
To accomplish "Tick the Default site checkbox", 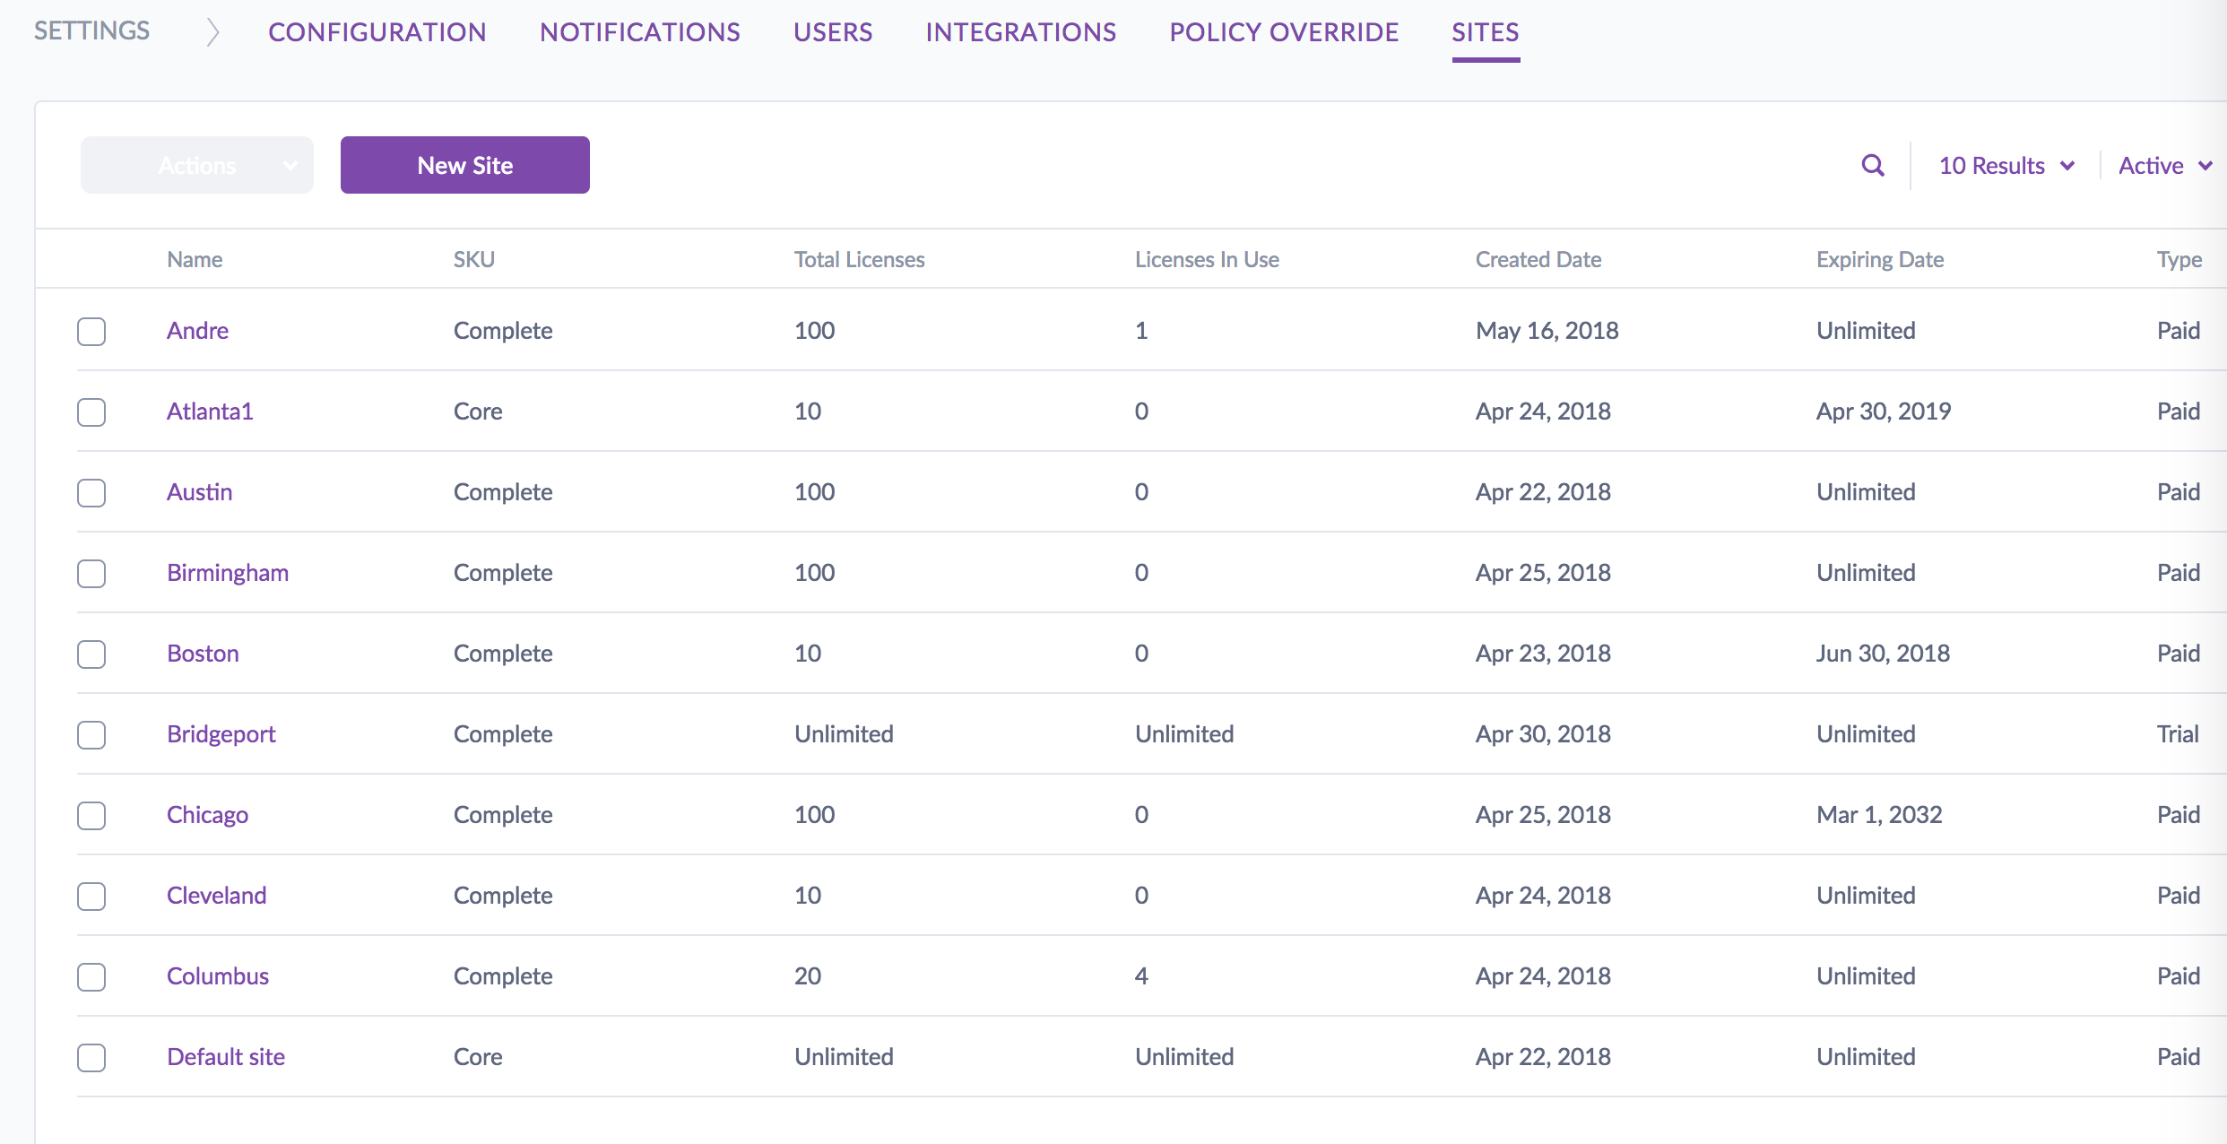I will (x=91, y=1058).
